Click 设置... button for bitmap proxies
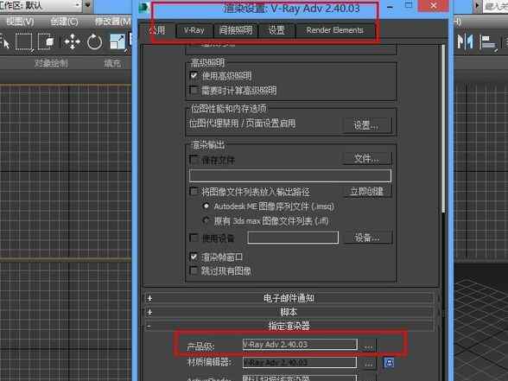The height and width of the screenshot is (381, 508). 367,125
